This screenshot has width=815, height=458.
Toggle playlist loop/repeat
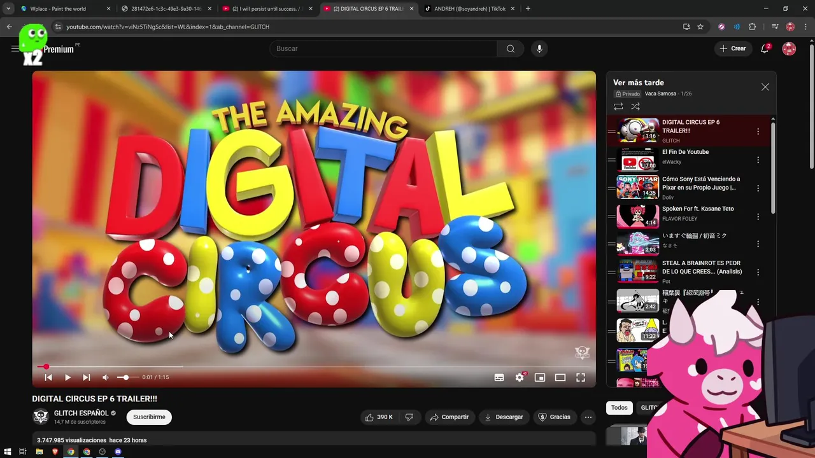(618, 106)
